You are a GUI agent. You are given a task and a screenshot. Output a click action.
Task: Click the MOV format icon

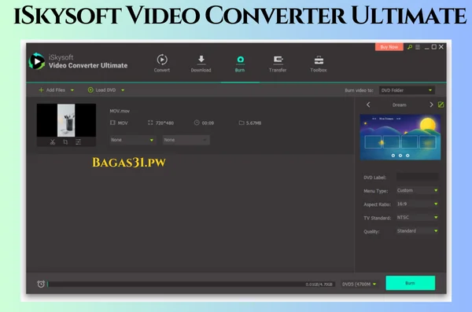(112, 123)
